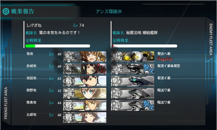Click the アンズ環礁沖 map title

pos(109,11)
